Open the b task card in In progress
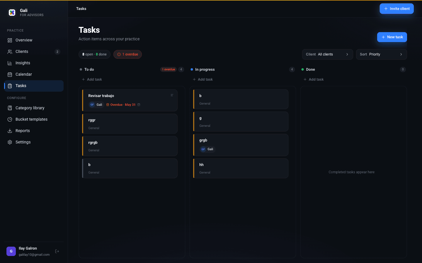 pyautogui.click(x=241, y=99)
